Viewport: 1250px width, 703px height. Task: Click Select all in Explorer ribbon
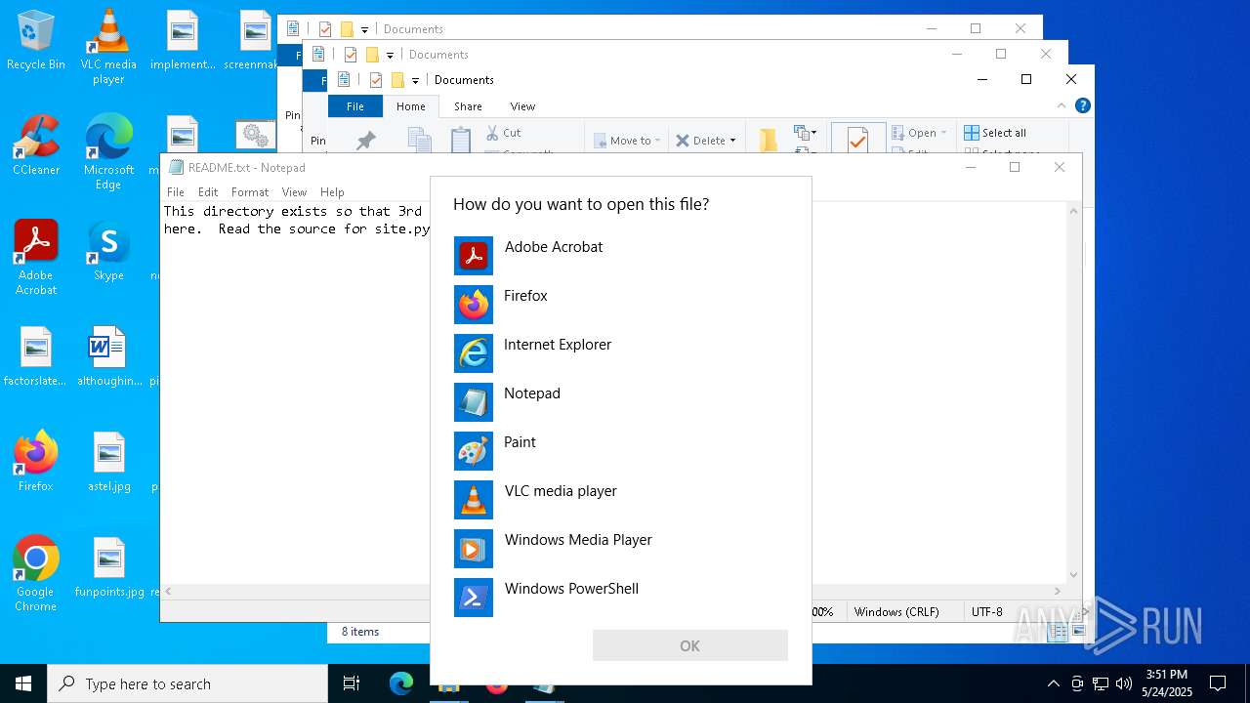coord(995,133)
